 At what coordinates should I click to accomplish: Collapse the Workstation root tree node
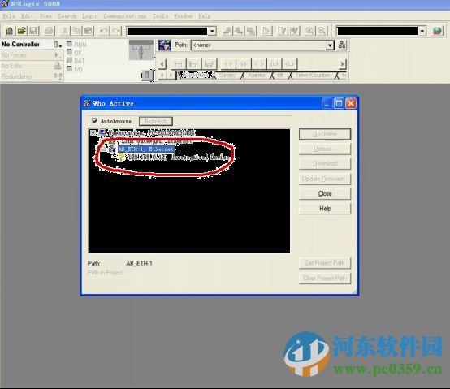point(93,133)
